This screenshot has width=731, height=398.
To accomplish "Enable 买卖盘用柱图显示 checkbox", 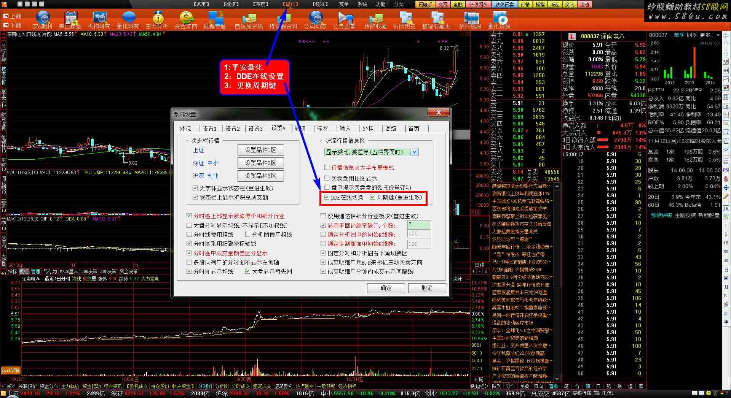I will coord(327,178).
